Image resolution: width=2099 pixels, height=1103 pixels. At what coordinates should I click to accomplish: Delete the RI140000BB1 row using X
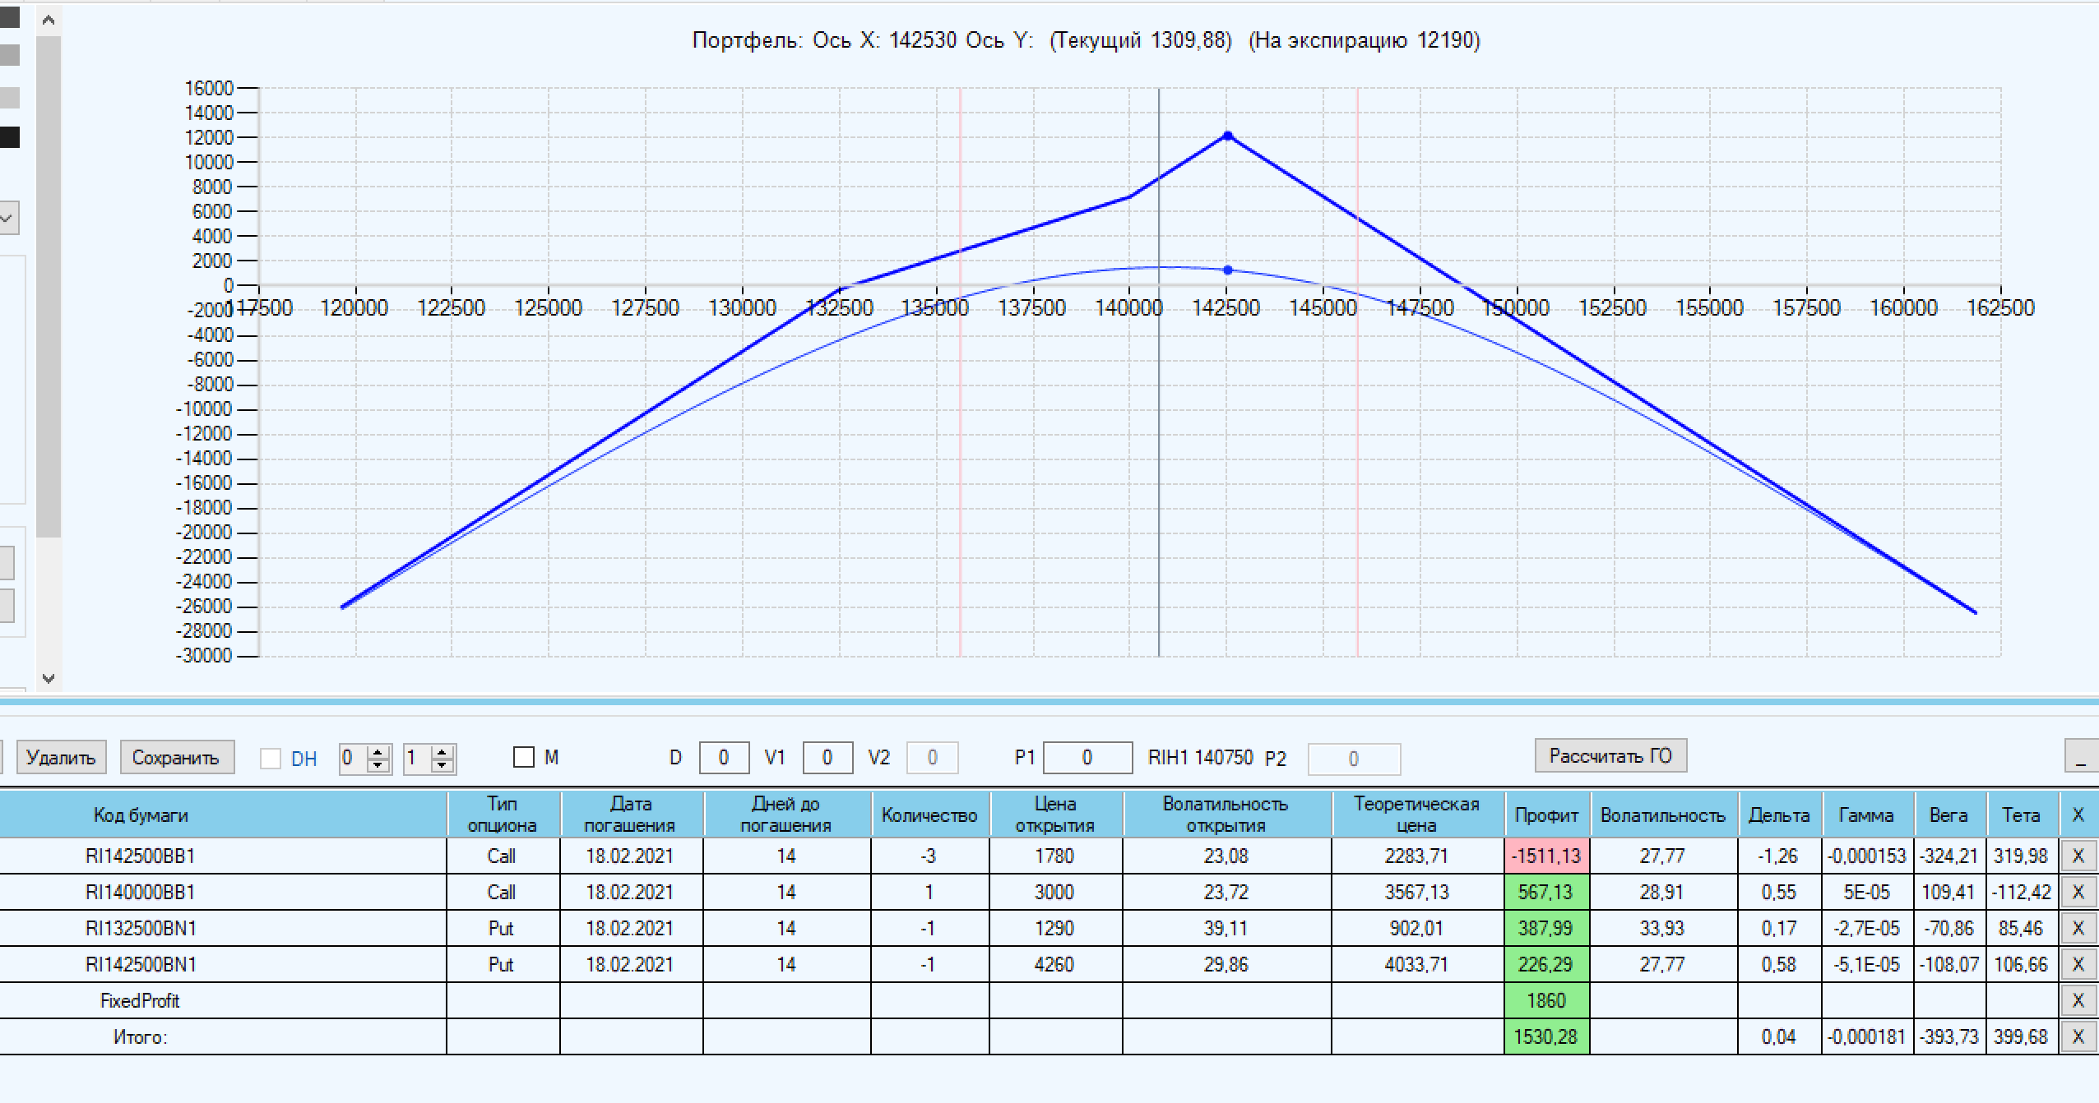(x=2078, y=892)
